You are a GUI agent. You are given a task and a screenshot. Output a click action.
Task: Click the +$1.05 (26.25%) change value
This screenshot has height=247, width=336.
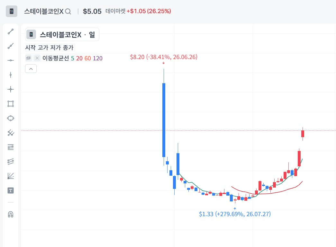click(149, 11)
